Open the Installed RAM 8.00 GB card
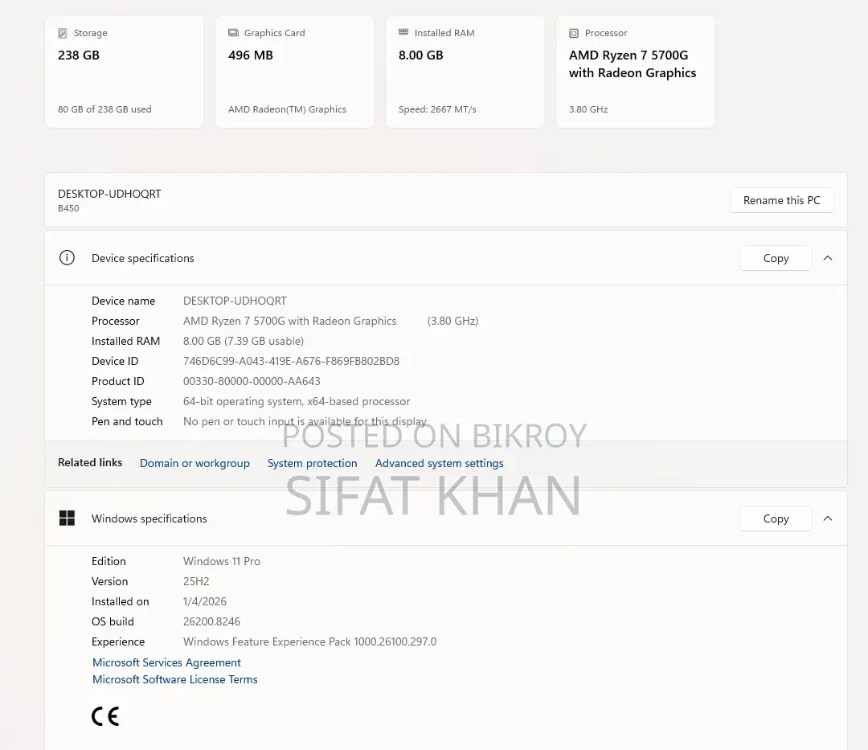The image size is (868, 750). [x=465, y=72]
